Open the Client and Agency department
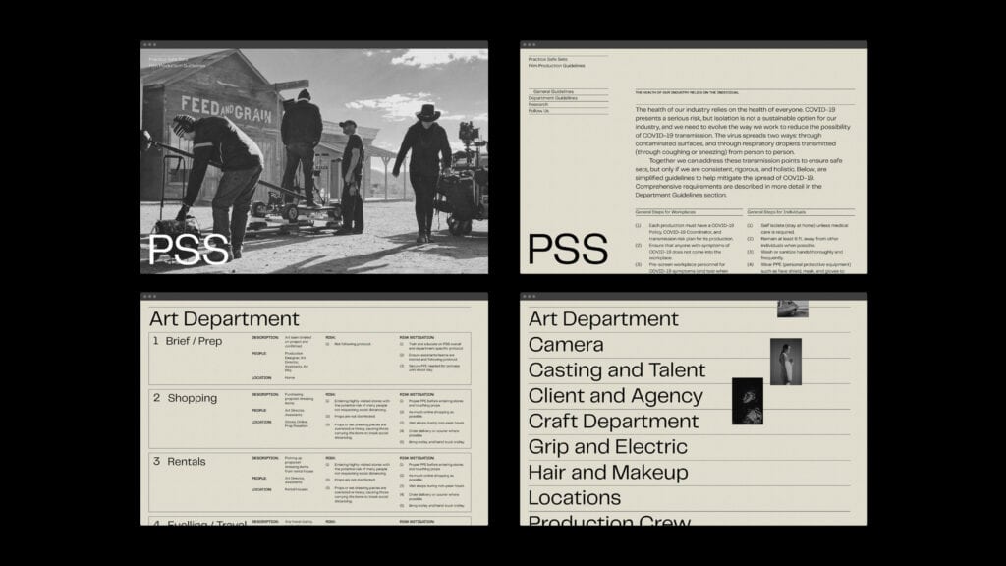This screenshot has width=1006, height=566. pos(615,396)
